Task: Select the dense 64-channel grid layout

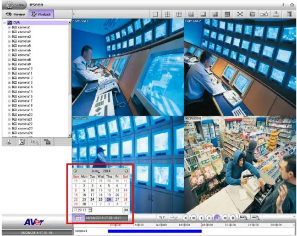Action: pos(227,14)
